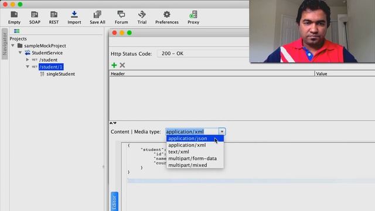Choose text/xml from the media type list
This screenshot has width=375, height=211.
pos(195,152)
